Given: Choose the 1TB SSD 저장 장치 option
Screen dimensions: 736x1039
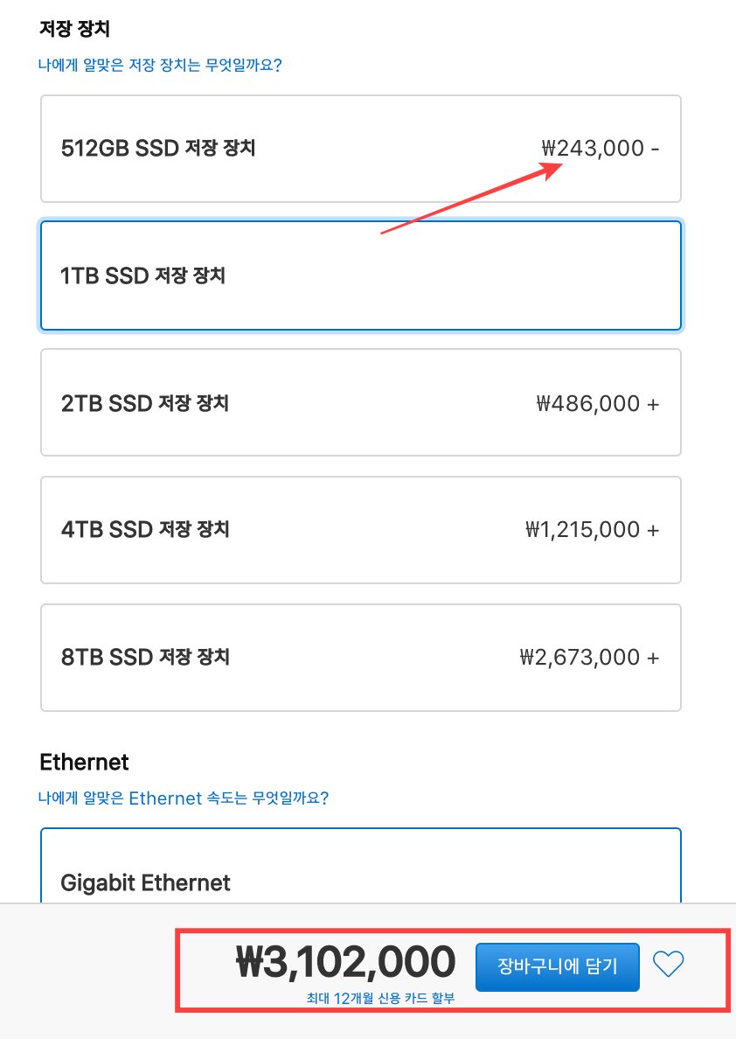Looking at the screenshot, I should 360,275.
